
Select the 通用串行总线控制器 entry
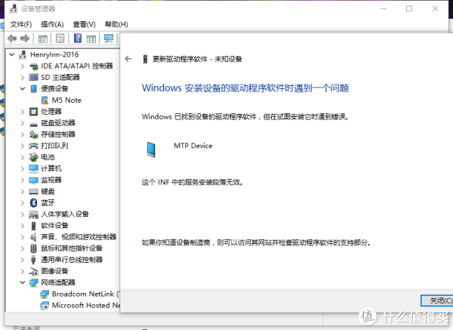click(x=72, y=260)
